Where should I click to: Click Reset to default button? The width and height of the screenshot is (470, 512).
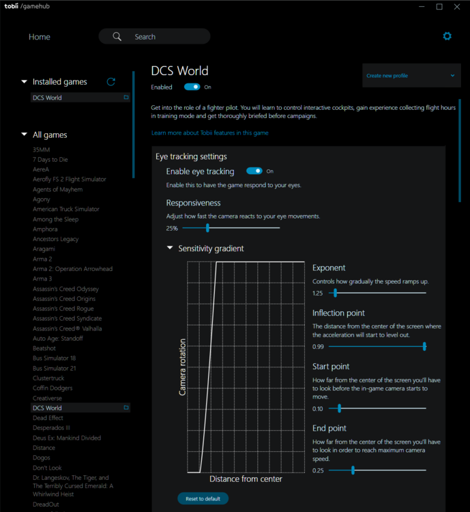click(x=203, y=499)
